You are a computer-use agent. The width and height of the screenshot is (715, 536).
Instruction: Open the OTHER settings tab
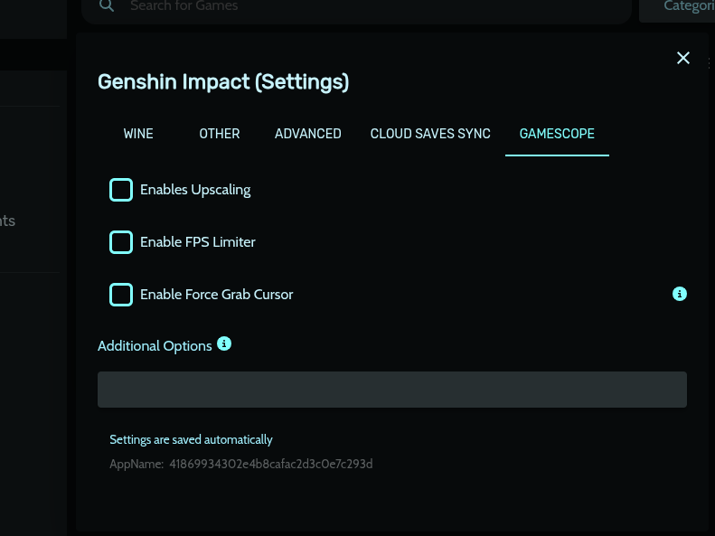[x=220, y=134]
